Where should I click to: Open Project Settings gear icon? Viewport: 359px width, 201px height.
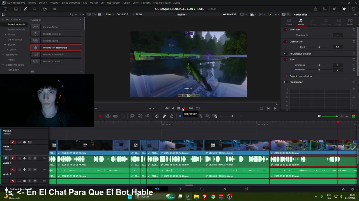[353, 189]
